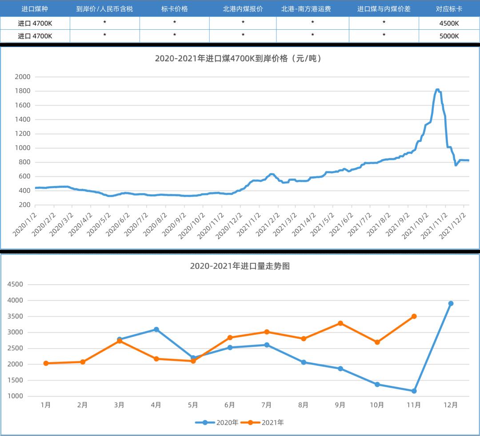The height and width of the screenshot is (436, 480).
Task: Select the 到岸价/人民币含税 column header
Action: pyautogui.click(x=104, y=9)
